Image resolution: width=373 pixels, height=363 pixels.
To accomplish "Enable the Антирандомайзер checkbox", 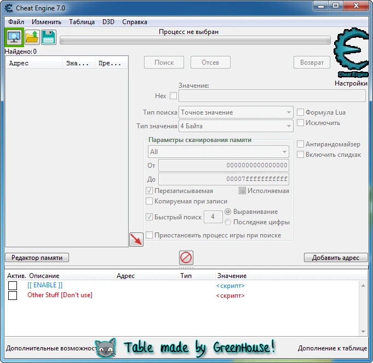I will coord(300,144).
